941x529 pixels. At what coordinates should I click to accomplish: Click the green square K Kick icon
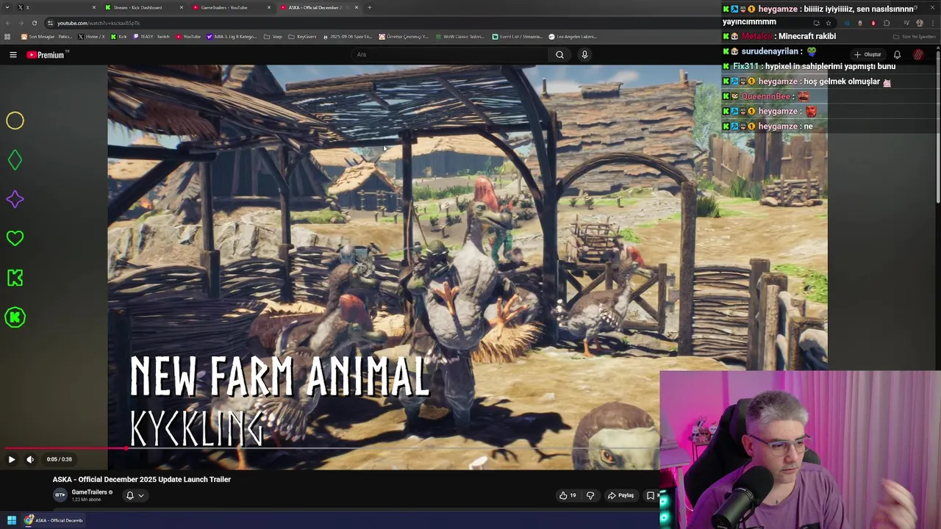click(15, 278)
